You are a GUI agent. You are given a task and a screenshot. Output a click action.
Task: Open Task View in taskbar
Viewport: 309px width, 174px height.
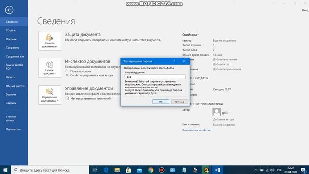[95, 170]
